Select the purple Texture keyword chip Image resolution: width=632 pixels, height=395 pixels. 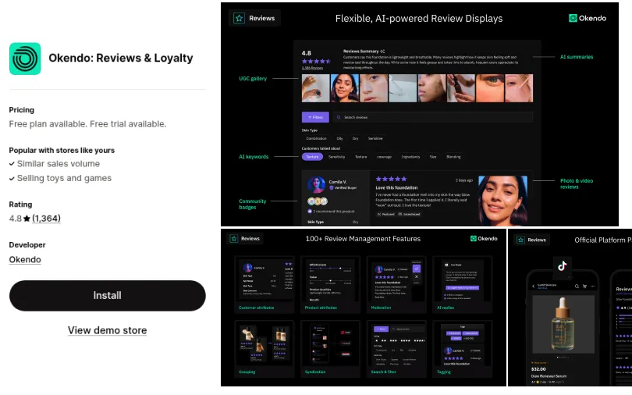[312, 157]
